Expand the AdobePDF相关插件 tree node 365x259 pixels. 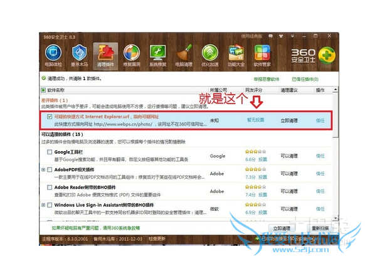43,170
